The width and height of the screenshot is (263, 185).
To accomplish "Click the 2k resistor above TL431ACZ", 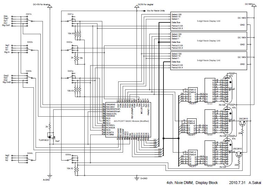I will point(50,127).
